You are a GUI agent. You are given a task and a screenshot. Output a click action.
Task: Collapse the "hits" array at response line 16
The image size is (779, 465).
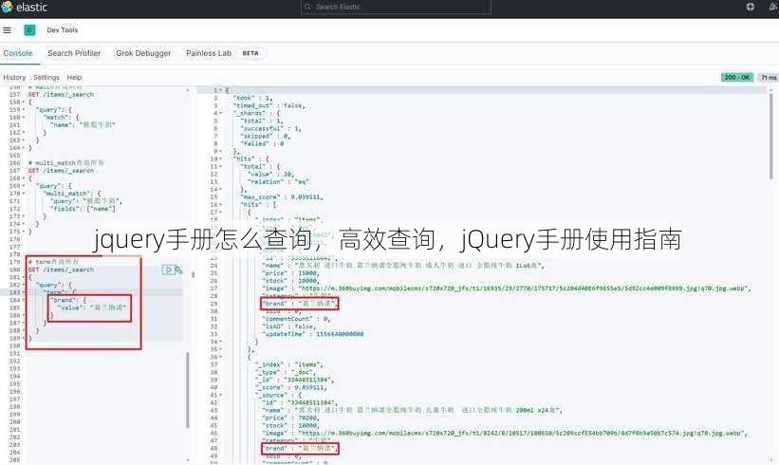pos(220,205)
